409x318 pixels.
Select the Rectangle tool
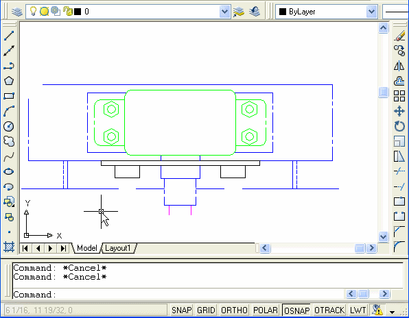click(9, 96)
